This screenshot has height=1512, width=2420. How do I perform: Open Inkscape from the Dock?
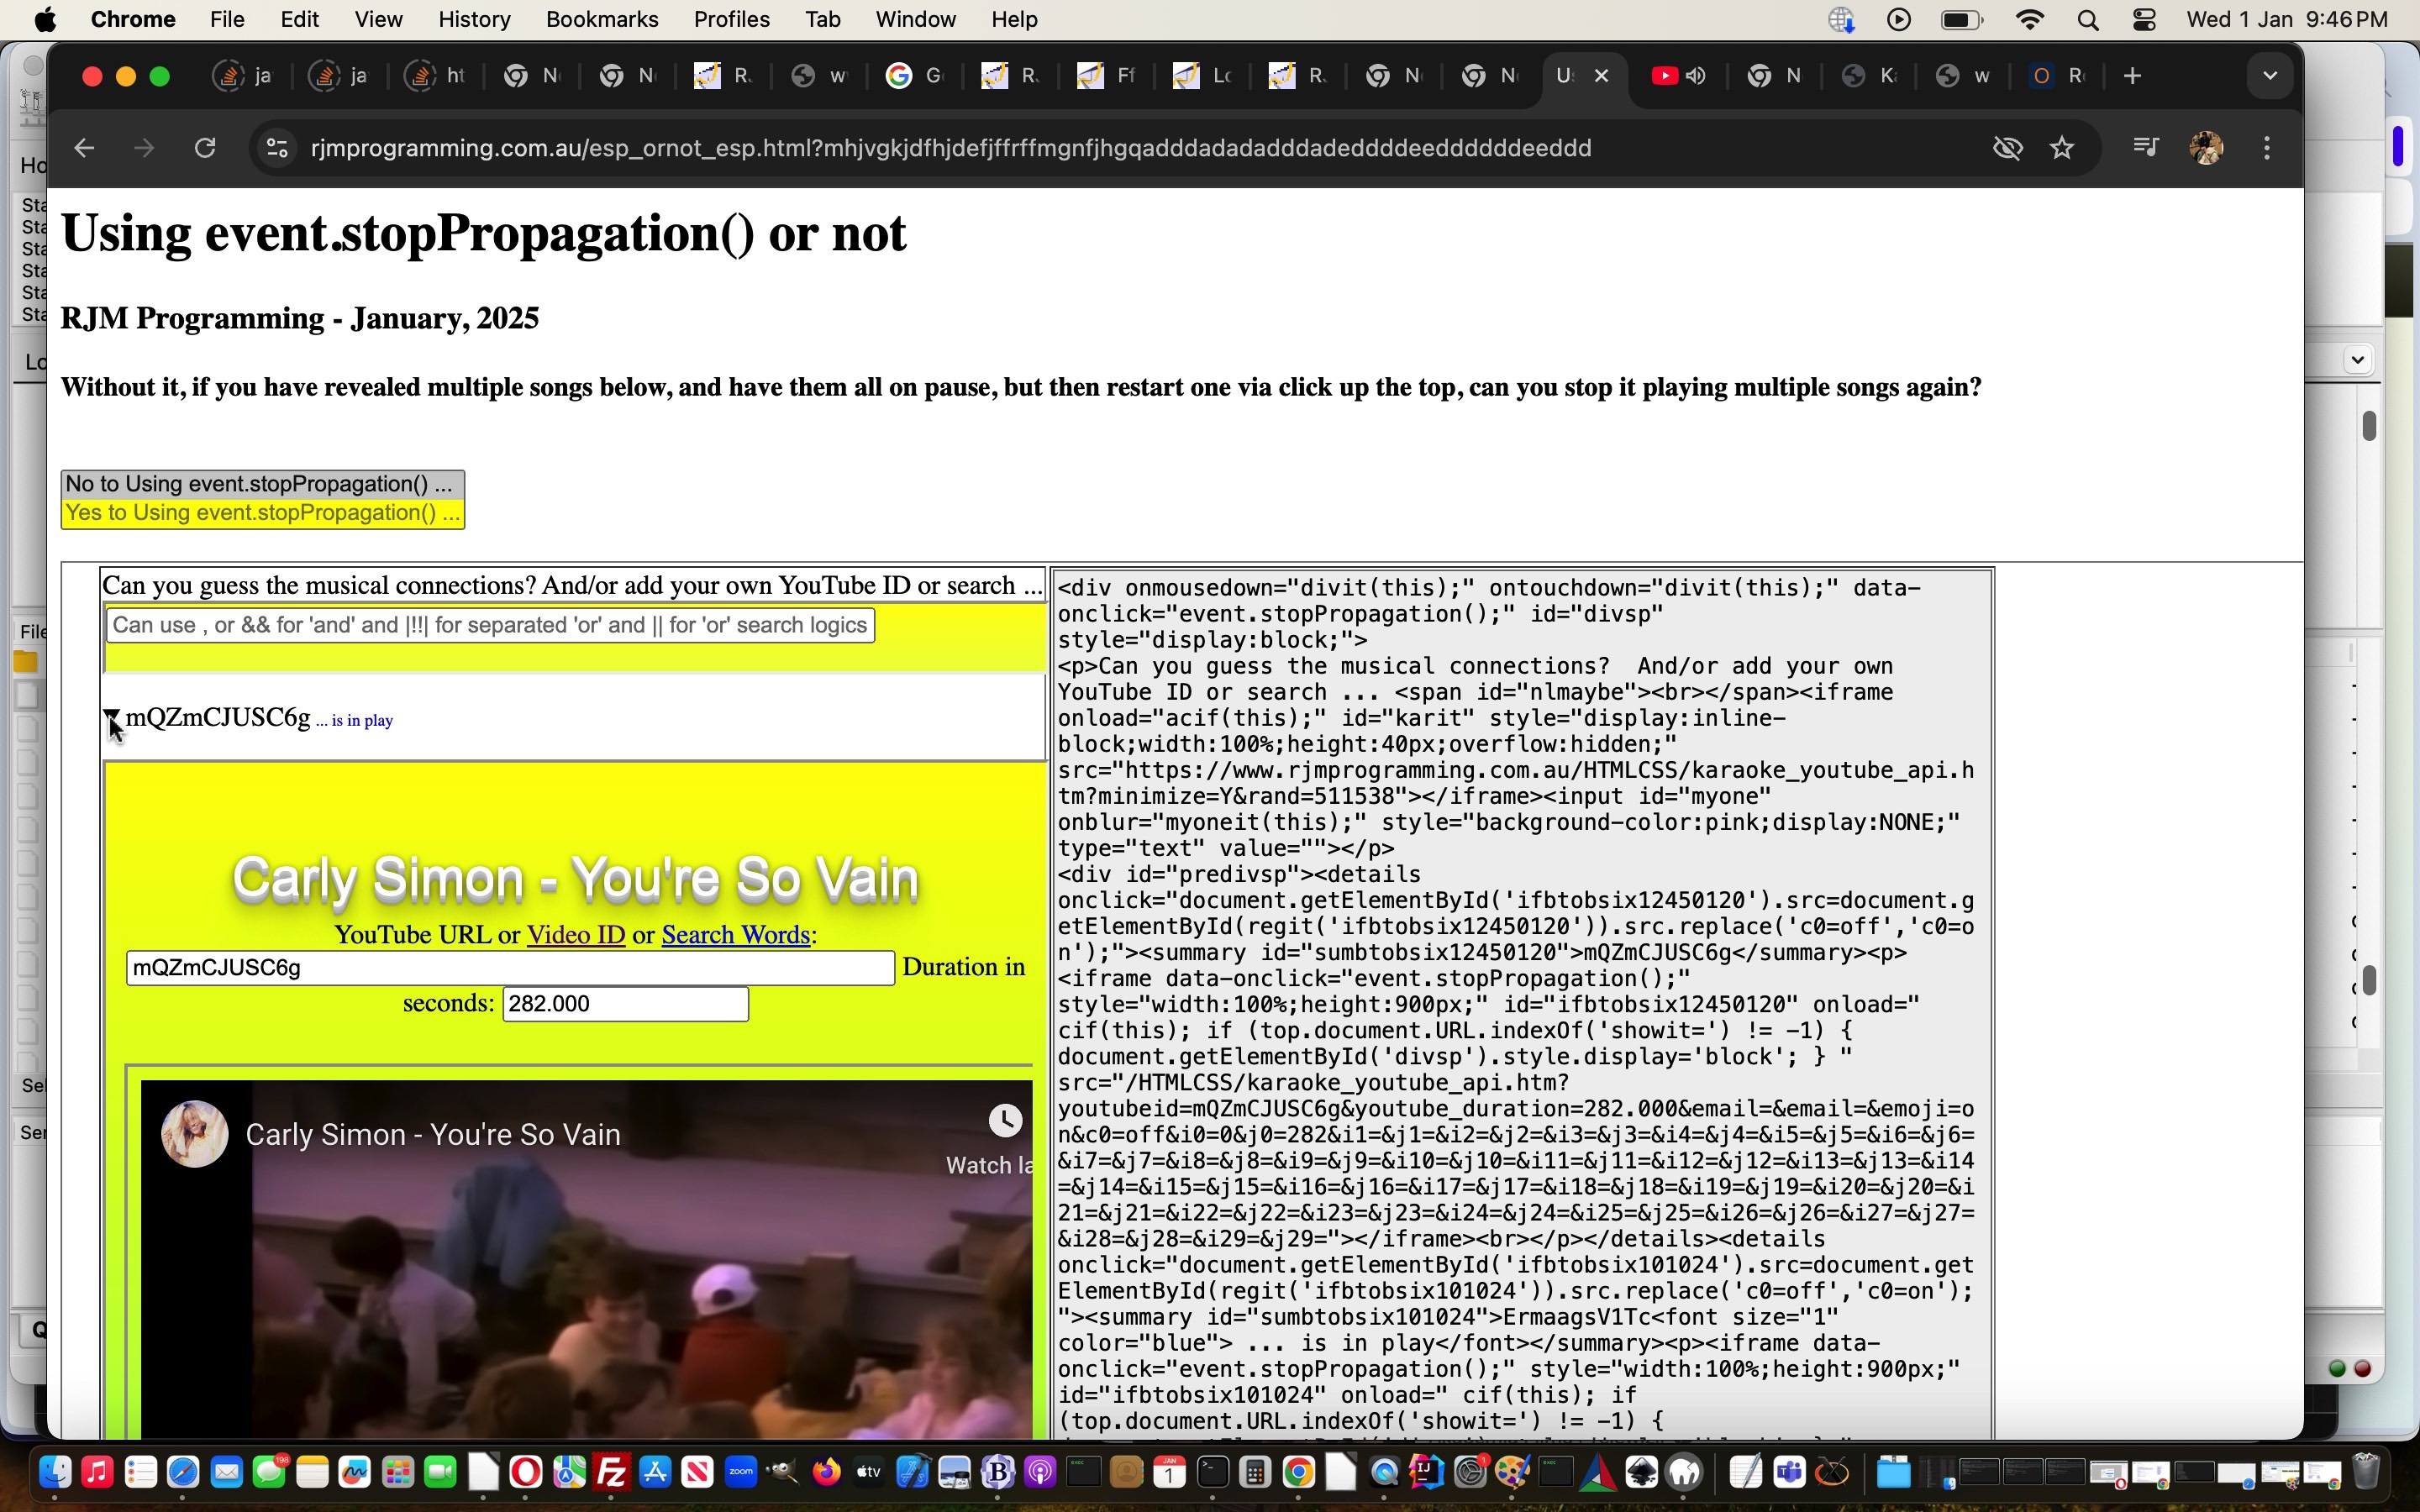coord(1642,1473)
